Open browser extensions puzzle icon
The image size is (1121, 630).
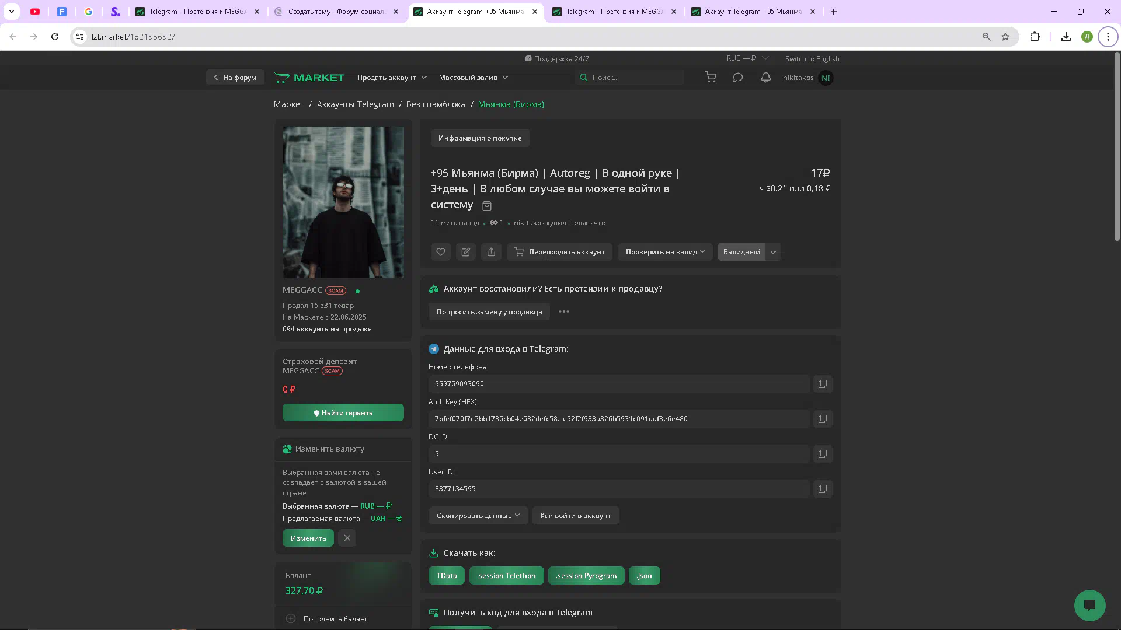pyautogui.click(x=1035, y=37)
